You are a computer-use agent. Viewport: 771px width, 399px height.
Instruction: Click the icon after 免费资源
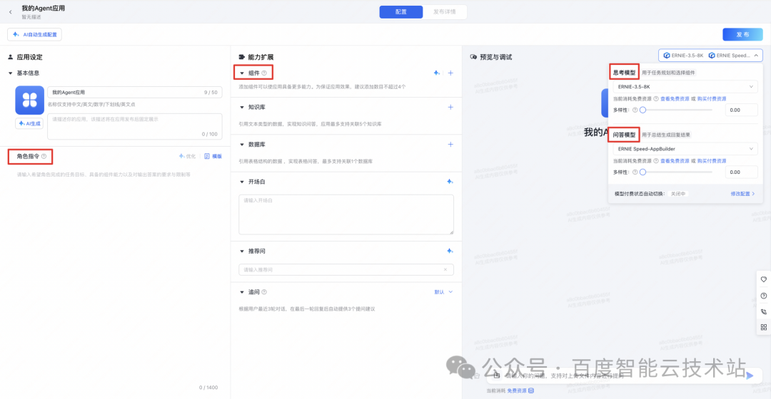(x=531, y=390)
